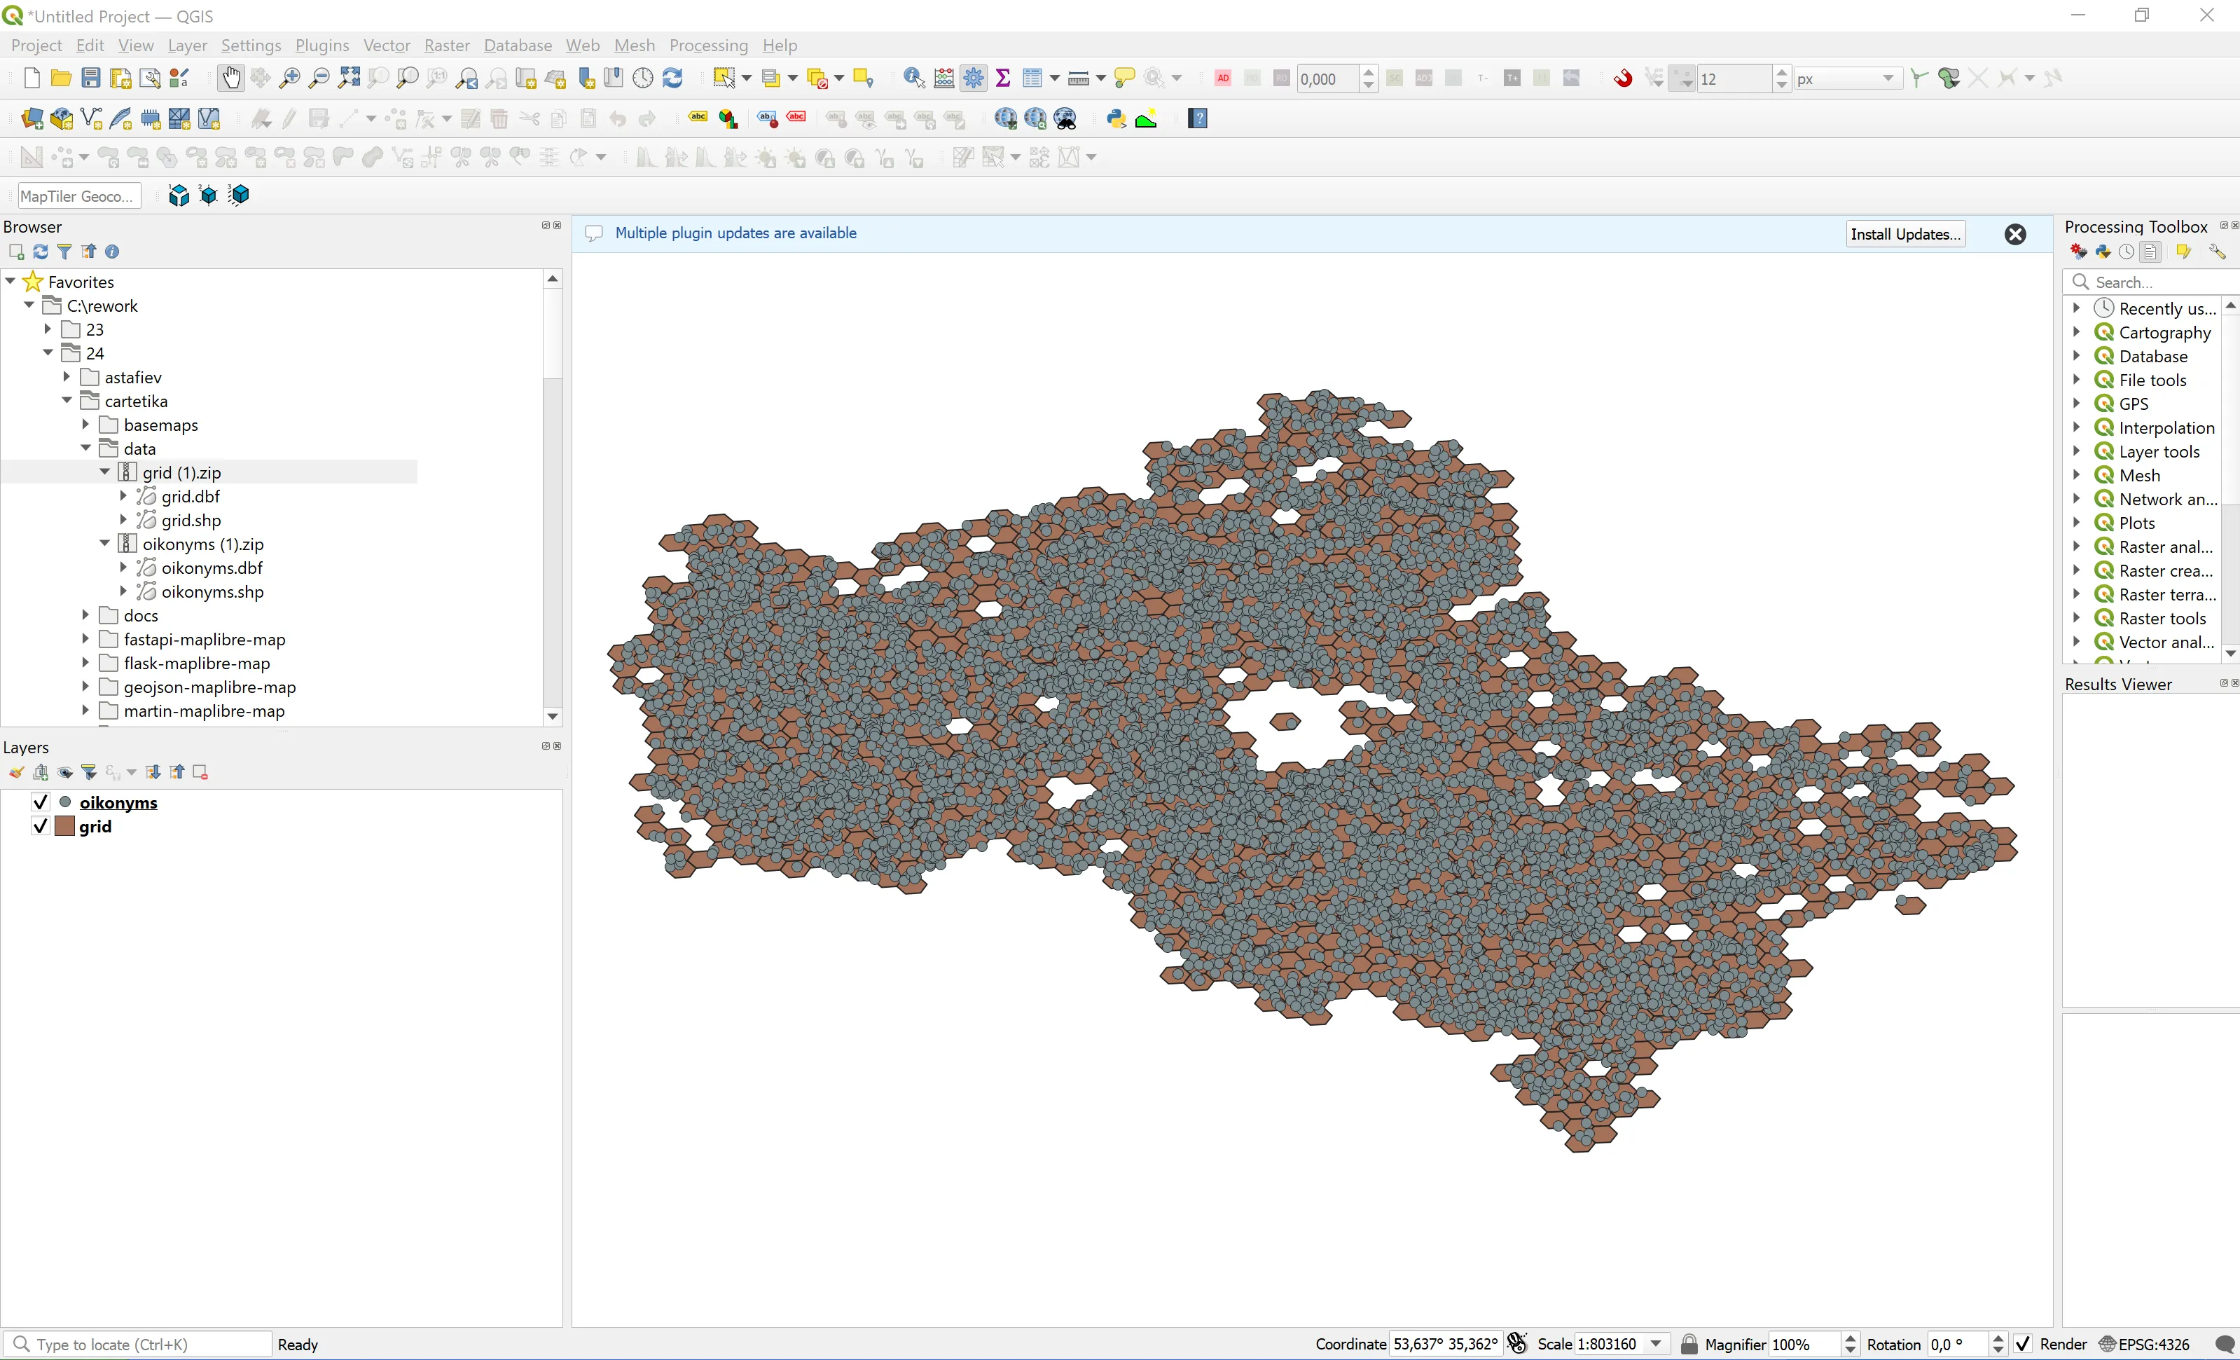Open the Identify Features tool
2240x1360 pixels.
[x=913, y=78]
